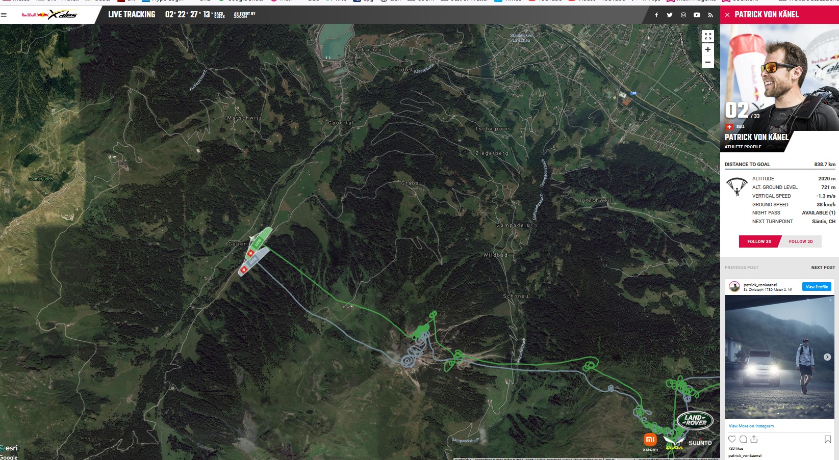This screenshot has width=839, height=460.
Task: Click the race clock display
Action: click(194, 14)
